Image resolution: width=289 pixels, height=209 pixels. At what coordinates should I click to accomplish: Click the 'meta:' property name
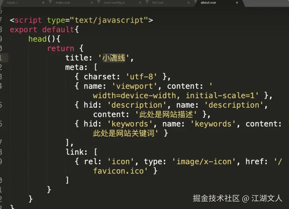[76, 67]
